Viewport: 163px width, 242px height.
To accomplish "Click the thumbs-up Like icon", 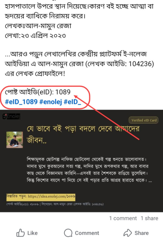I will pos(21,233).
